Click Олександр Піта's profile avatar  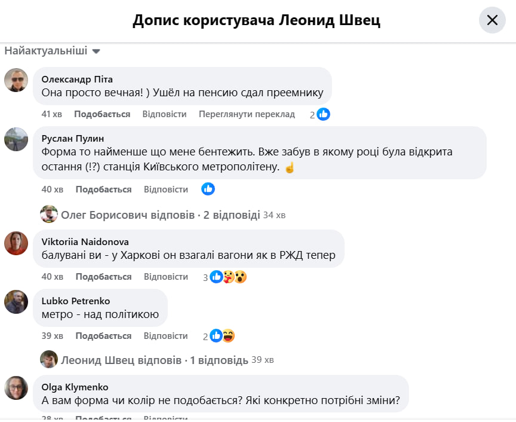pos(16,79)
